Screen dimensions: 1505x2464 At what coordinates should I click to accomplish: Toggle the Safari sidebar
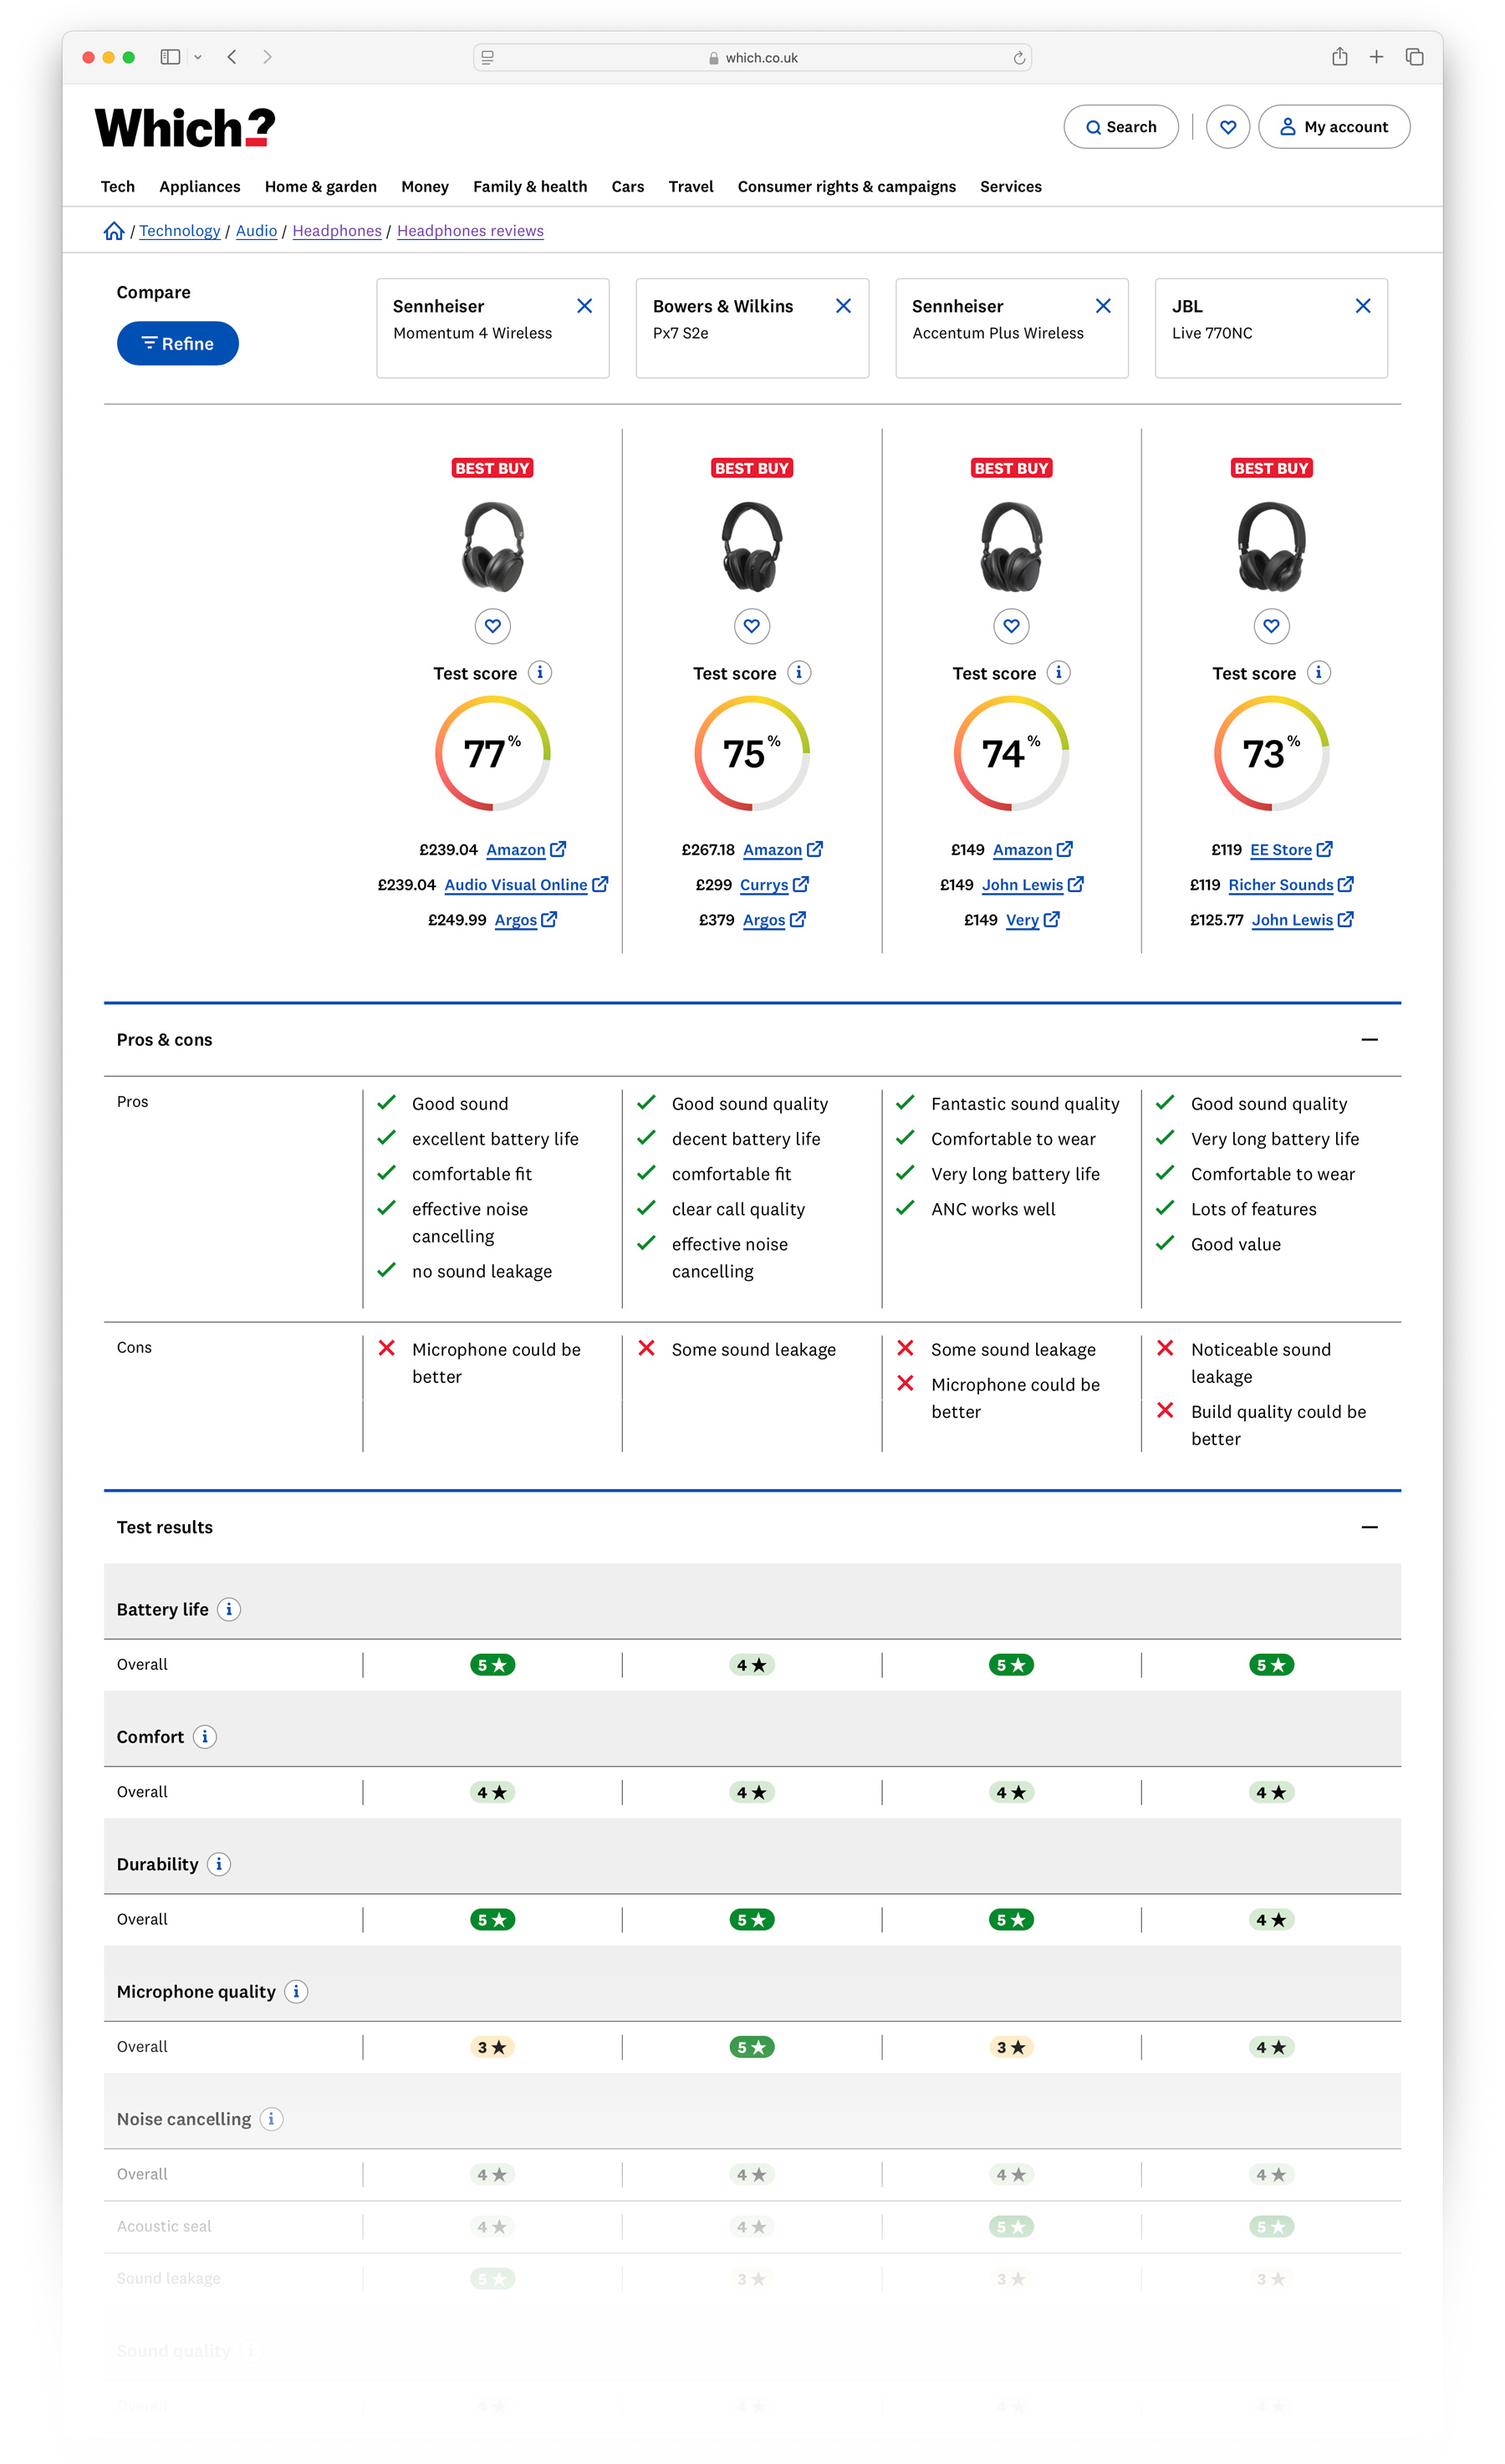(x=170, y=57)
